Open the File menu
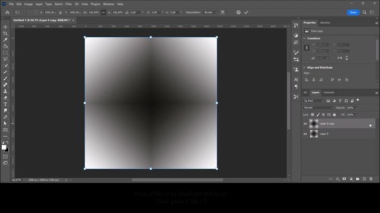380x213 pixels. 11,4
